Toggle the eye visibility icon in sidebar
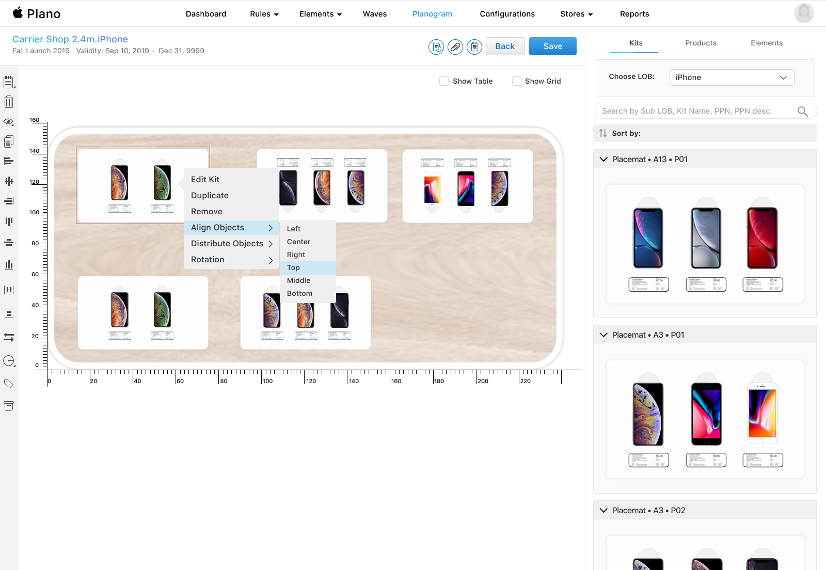The width and height of the screenshot is (826, 570). 9,122
